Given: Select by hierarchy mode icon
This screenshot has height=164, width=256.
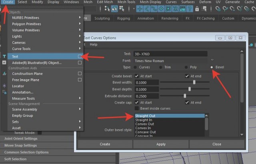Looking at the screenshot, I should click(x=107, y=9).
